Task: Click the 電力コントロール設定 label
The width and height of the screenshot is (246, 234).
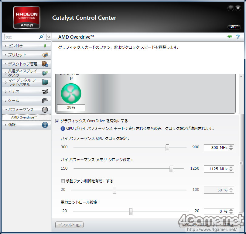Action: tap(80, 202)
